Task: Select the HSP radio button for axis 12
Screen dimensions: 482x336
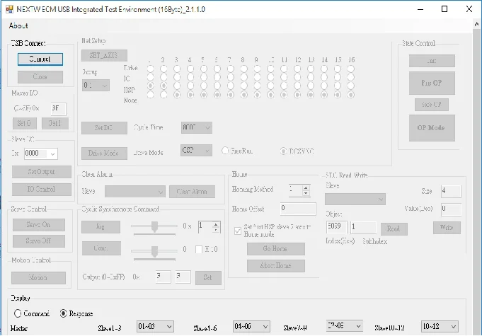Action: point(297,86)
